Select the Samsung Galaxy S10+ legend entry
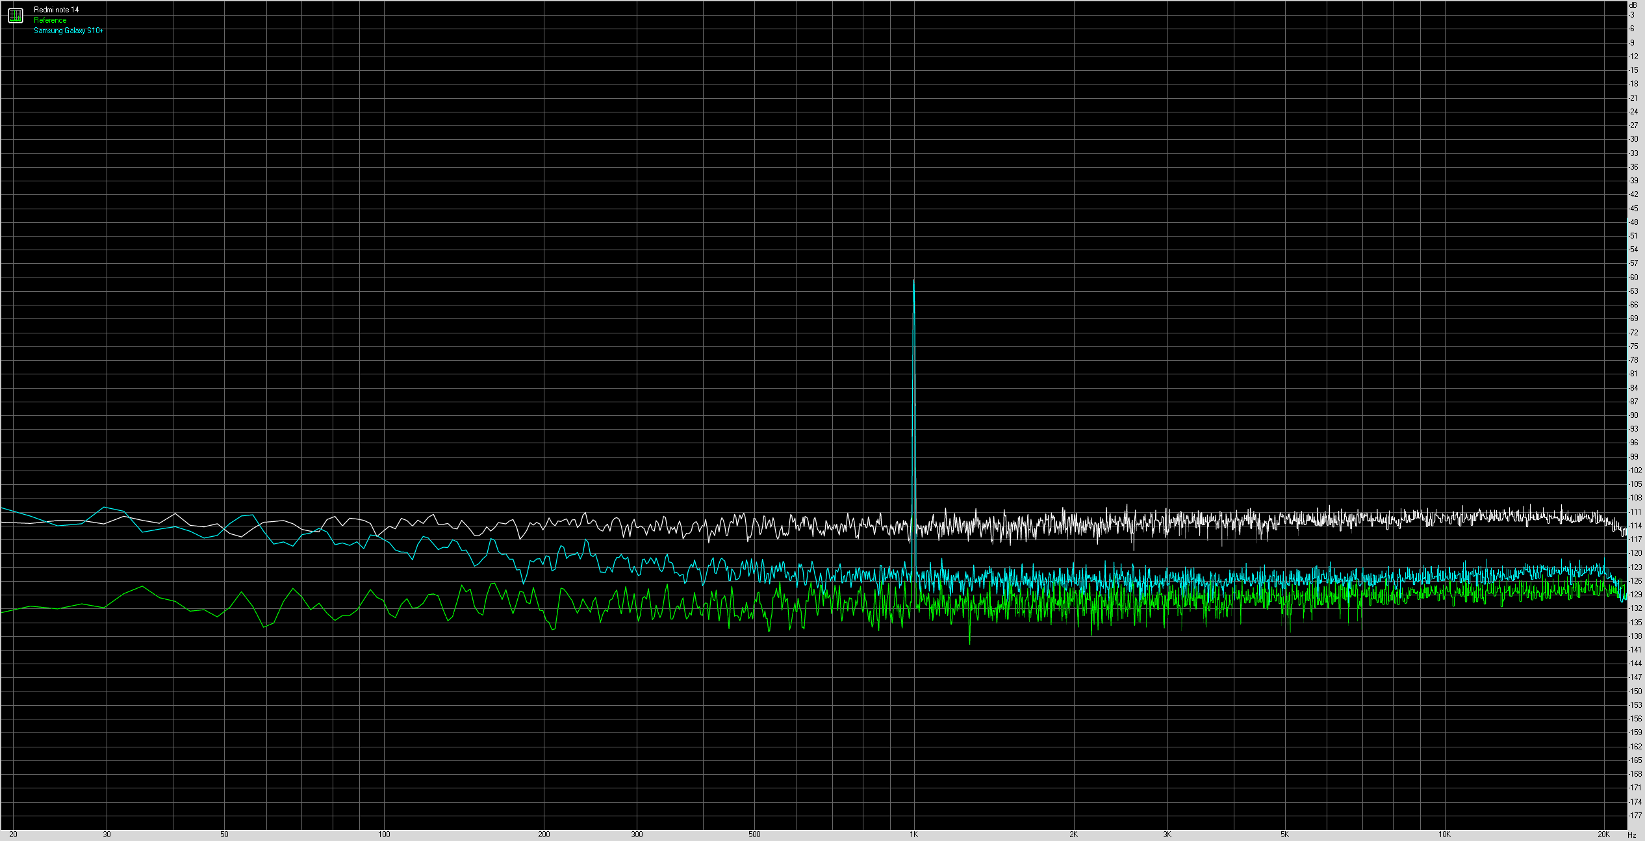The width and height of the screenshot is (1645, 841). click(68, 31)
